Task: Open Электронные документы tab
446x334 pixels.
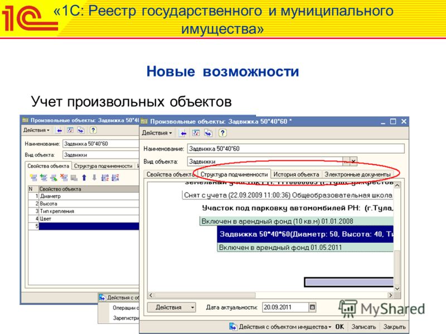Action: [357, 174]
